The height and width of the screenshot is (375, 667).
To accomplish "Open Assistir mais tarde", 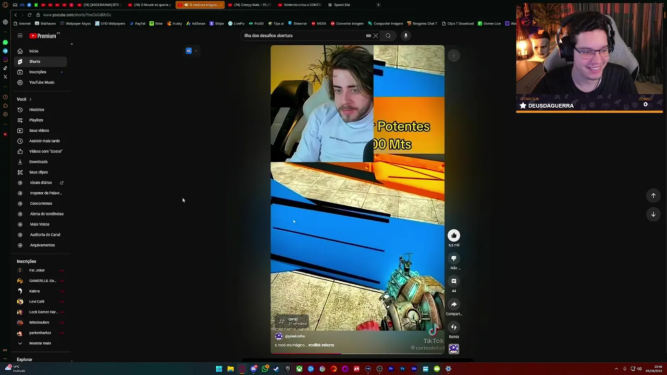I will (x=41, y=141).
